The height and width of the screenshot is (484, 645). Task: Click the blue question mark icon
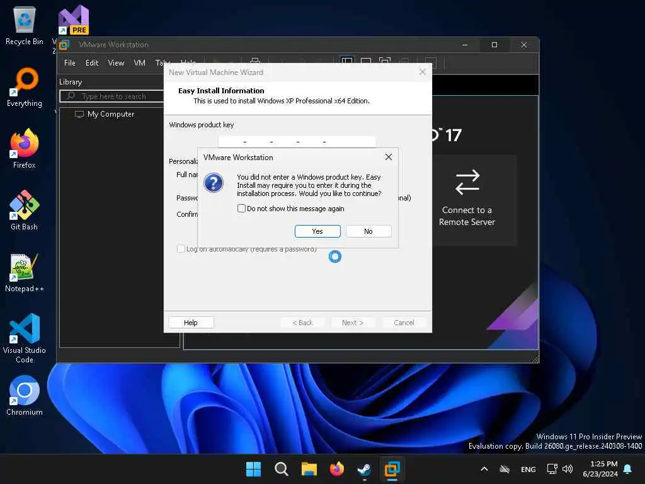click(x=214, y=183)
